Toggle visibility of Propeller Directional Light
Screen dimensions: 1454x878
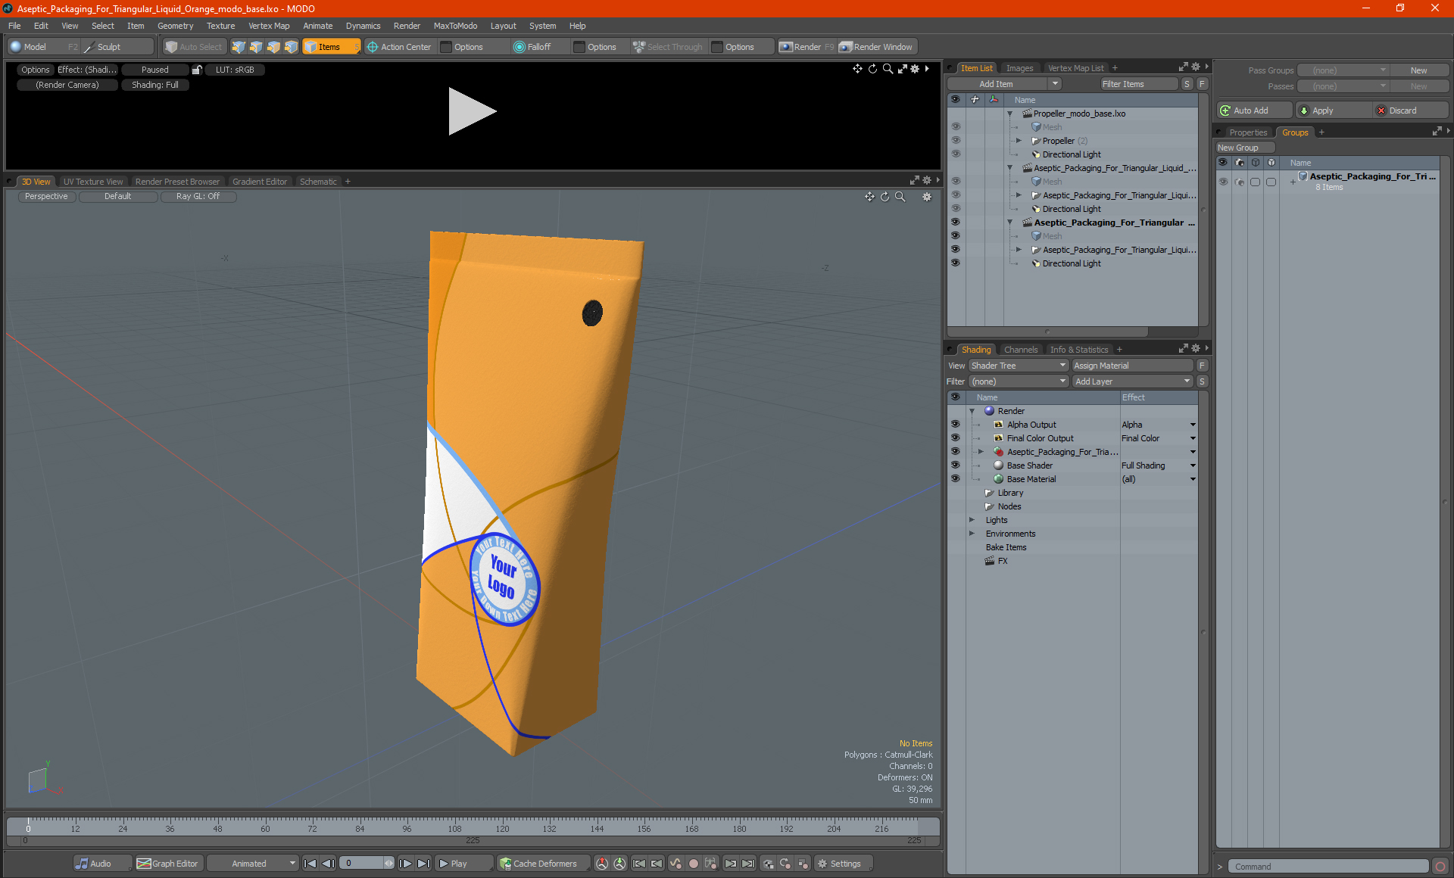click(956, 154)
